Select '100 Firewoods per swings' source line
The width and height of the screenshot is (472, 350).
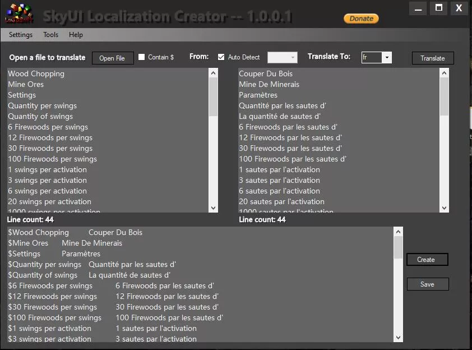point(52,159)
